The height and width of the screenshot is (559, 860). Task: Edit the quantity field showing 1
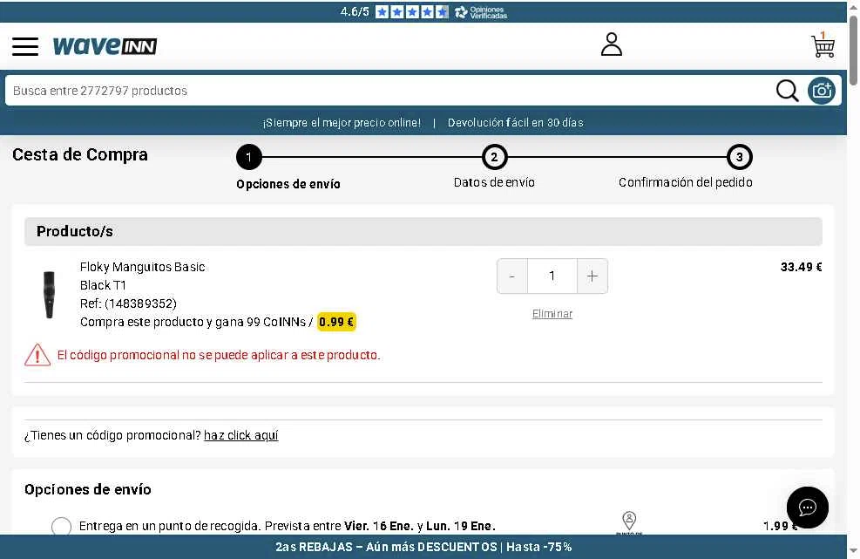click(552, 276)
